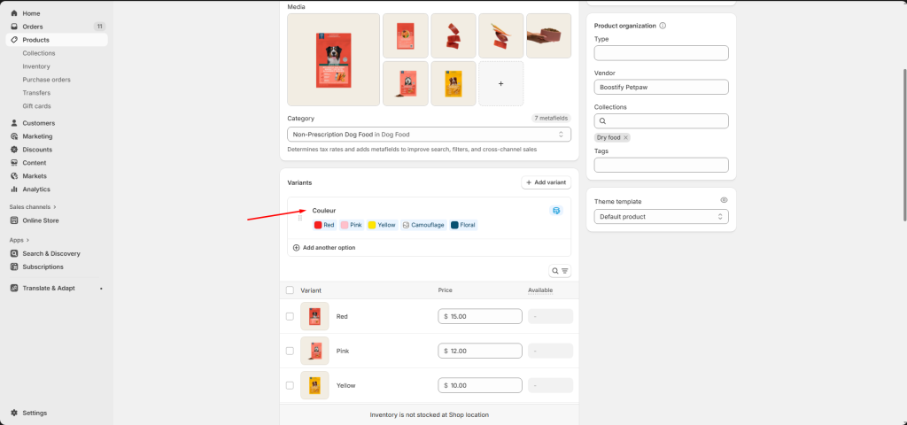Click the variant search and filter icon
The image size is (907, 425).
pos(560,271)
